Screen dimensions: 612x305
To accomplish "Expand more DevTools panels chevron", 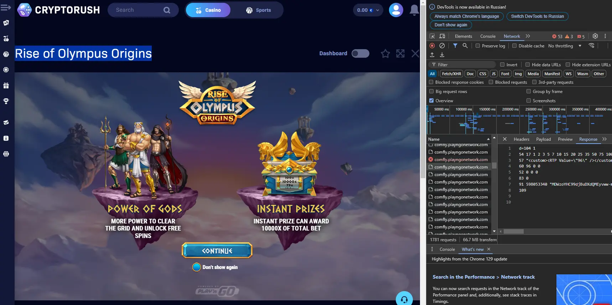I will [x=528, y=36].
